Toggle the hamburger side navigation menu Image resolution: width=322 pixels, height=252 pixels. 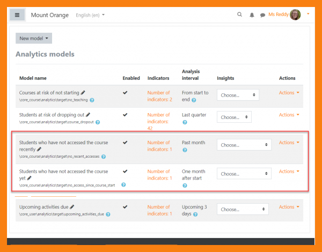(17, 15)
